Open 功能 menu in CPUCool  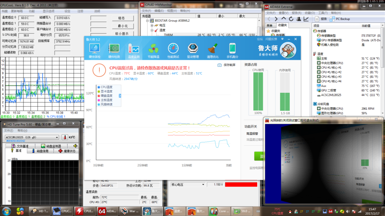pyautogui.click(x=32, y=11)
